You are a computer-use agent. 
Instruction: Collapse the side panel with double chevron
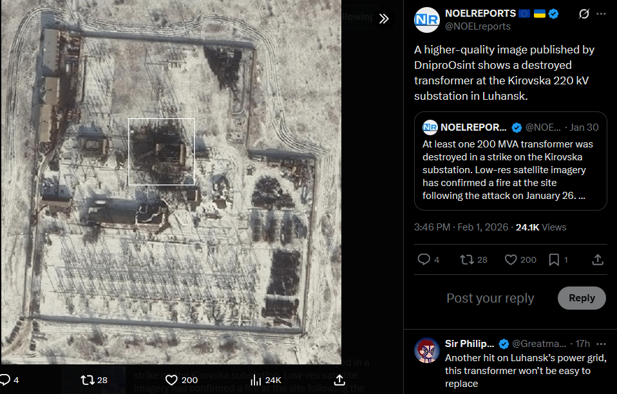(x=384, y=19)
